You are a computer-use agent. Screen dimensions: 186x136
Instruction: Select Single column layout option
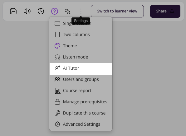click(x=81, y=23)
